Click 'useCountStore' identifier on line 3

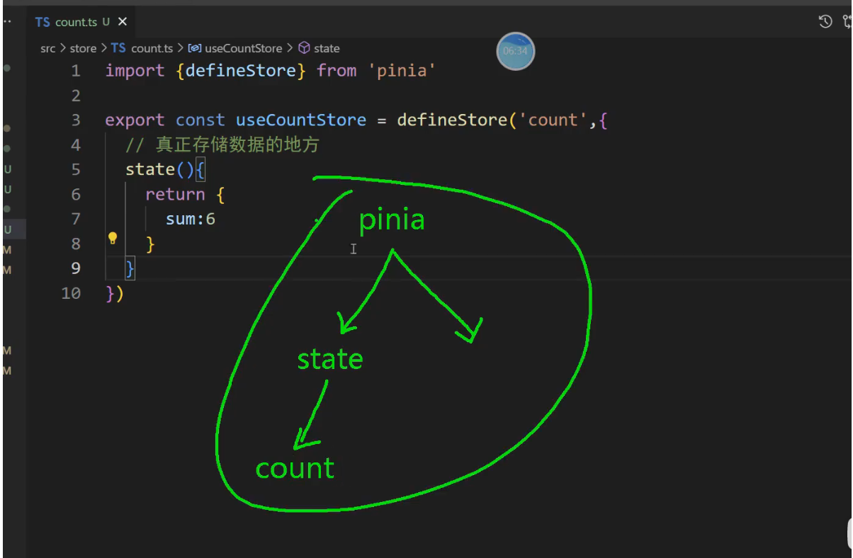[x=301, y=120]
